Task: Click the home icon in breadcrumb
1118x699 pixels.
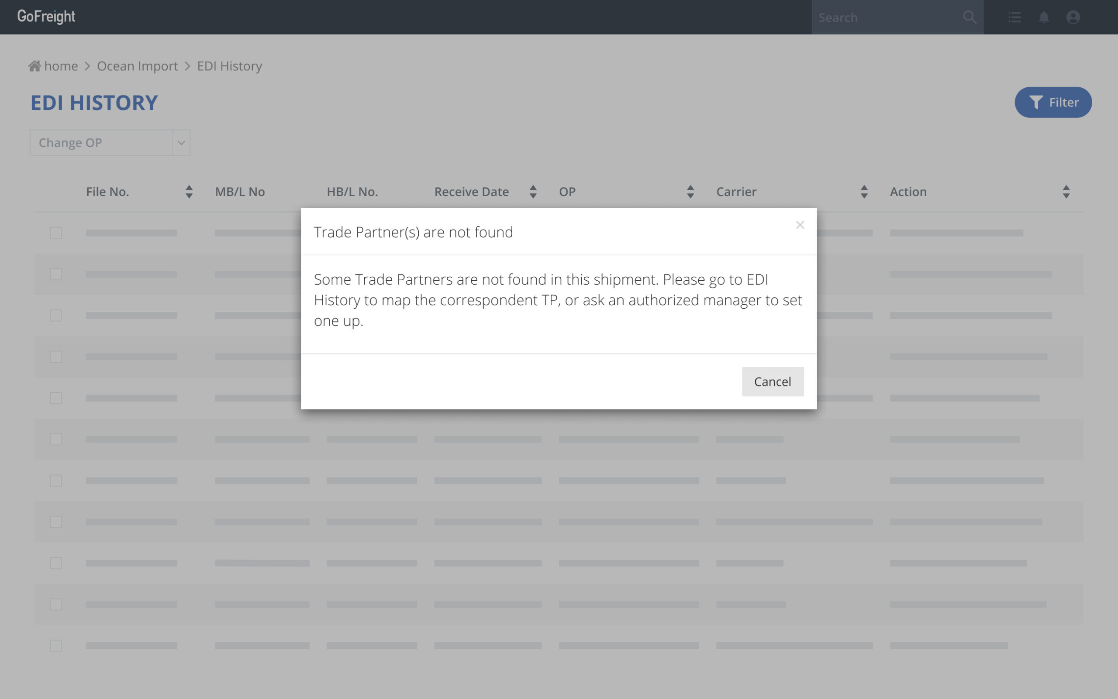Action: click(35, 66)
